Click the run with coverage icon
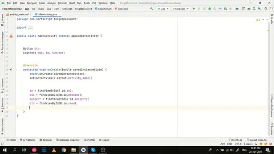Image resolution: width=274 pixels, height=154 pixels. 215,9
